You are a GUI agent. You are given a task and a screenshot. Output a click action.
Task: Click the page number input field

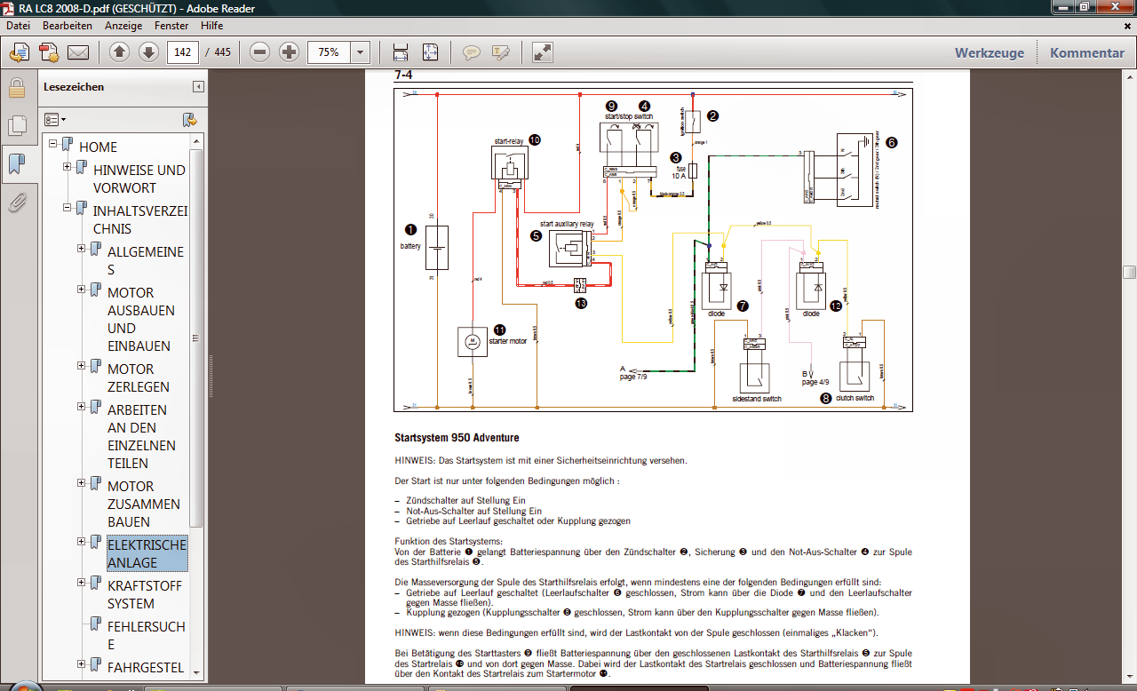point(183,52)
